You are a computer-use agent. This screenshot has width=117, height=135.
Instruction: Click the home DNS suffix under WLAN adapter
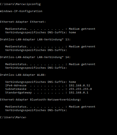click(72, 82)
